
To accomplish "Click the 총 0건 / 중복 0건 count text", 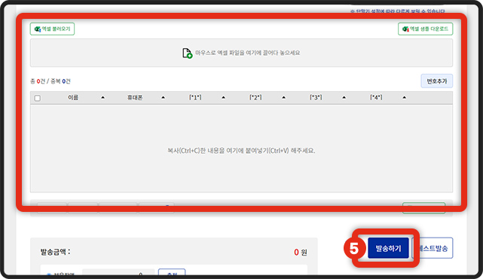I will (50, 81).
